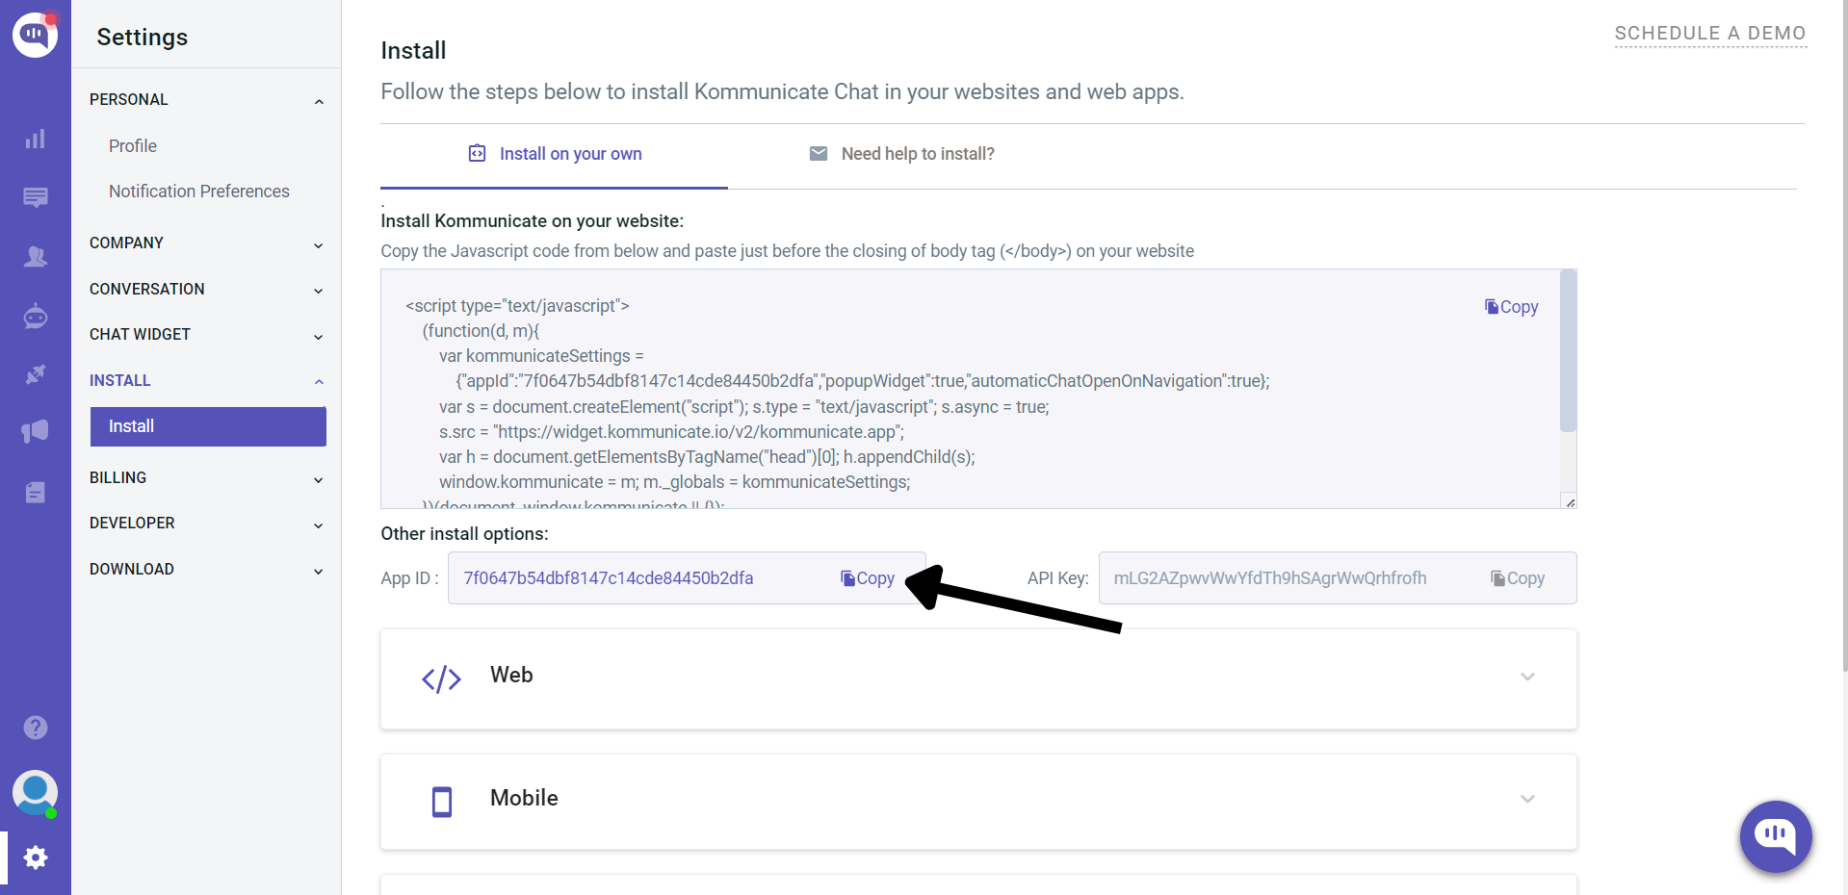Open the bot integration icon

[36, 316]
